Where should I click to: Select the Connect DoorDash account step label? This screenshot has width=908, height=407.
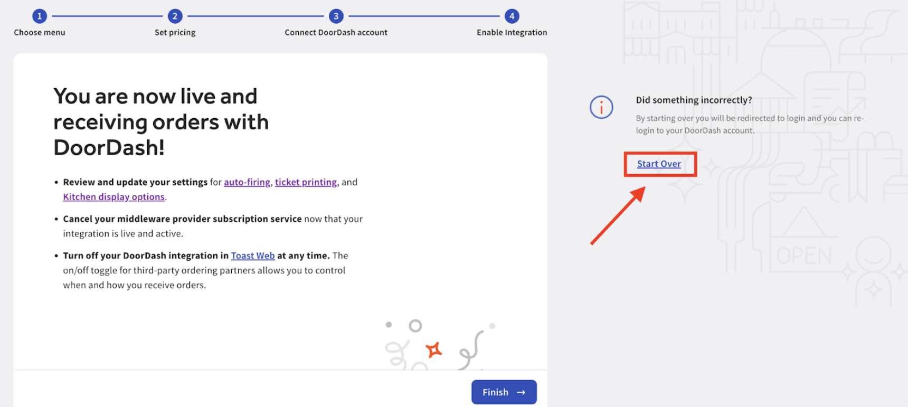click(x=336, y=33)
